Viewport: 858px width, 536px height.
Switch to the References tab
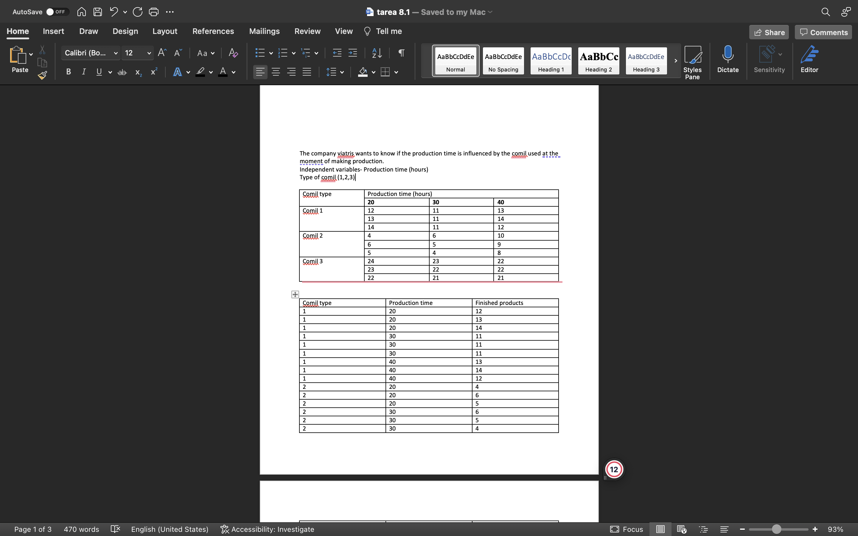click(213, 31)
